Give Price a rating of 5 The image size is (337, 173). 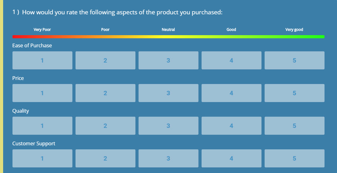[295, 93]
